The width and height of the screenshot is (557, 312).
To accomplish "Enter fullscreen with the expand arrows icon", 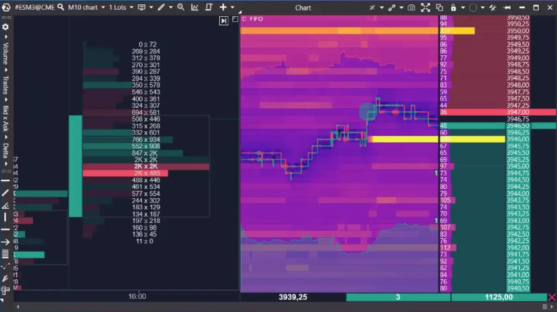I will pos(425,8).
